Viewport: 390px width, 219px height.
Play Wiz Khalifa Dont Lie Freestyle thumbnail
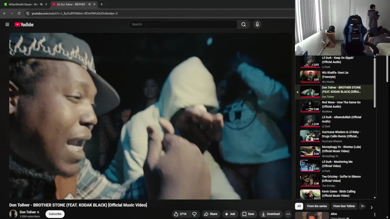click(310, 77)
